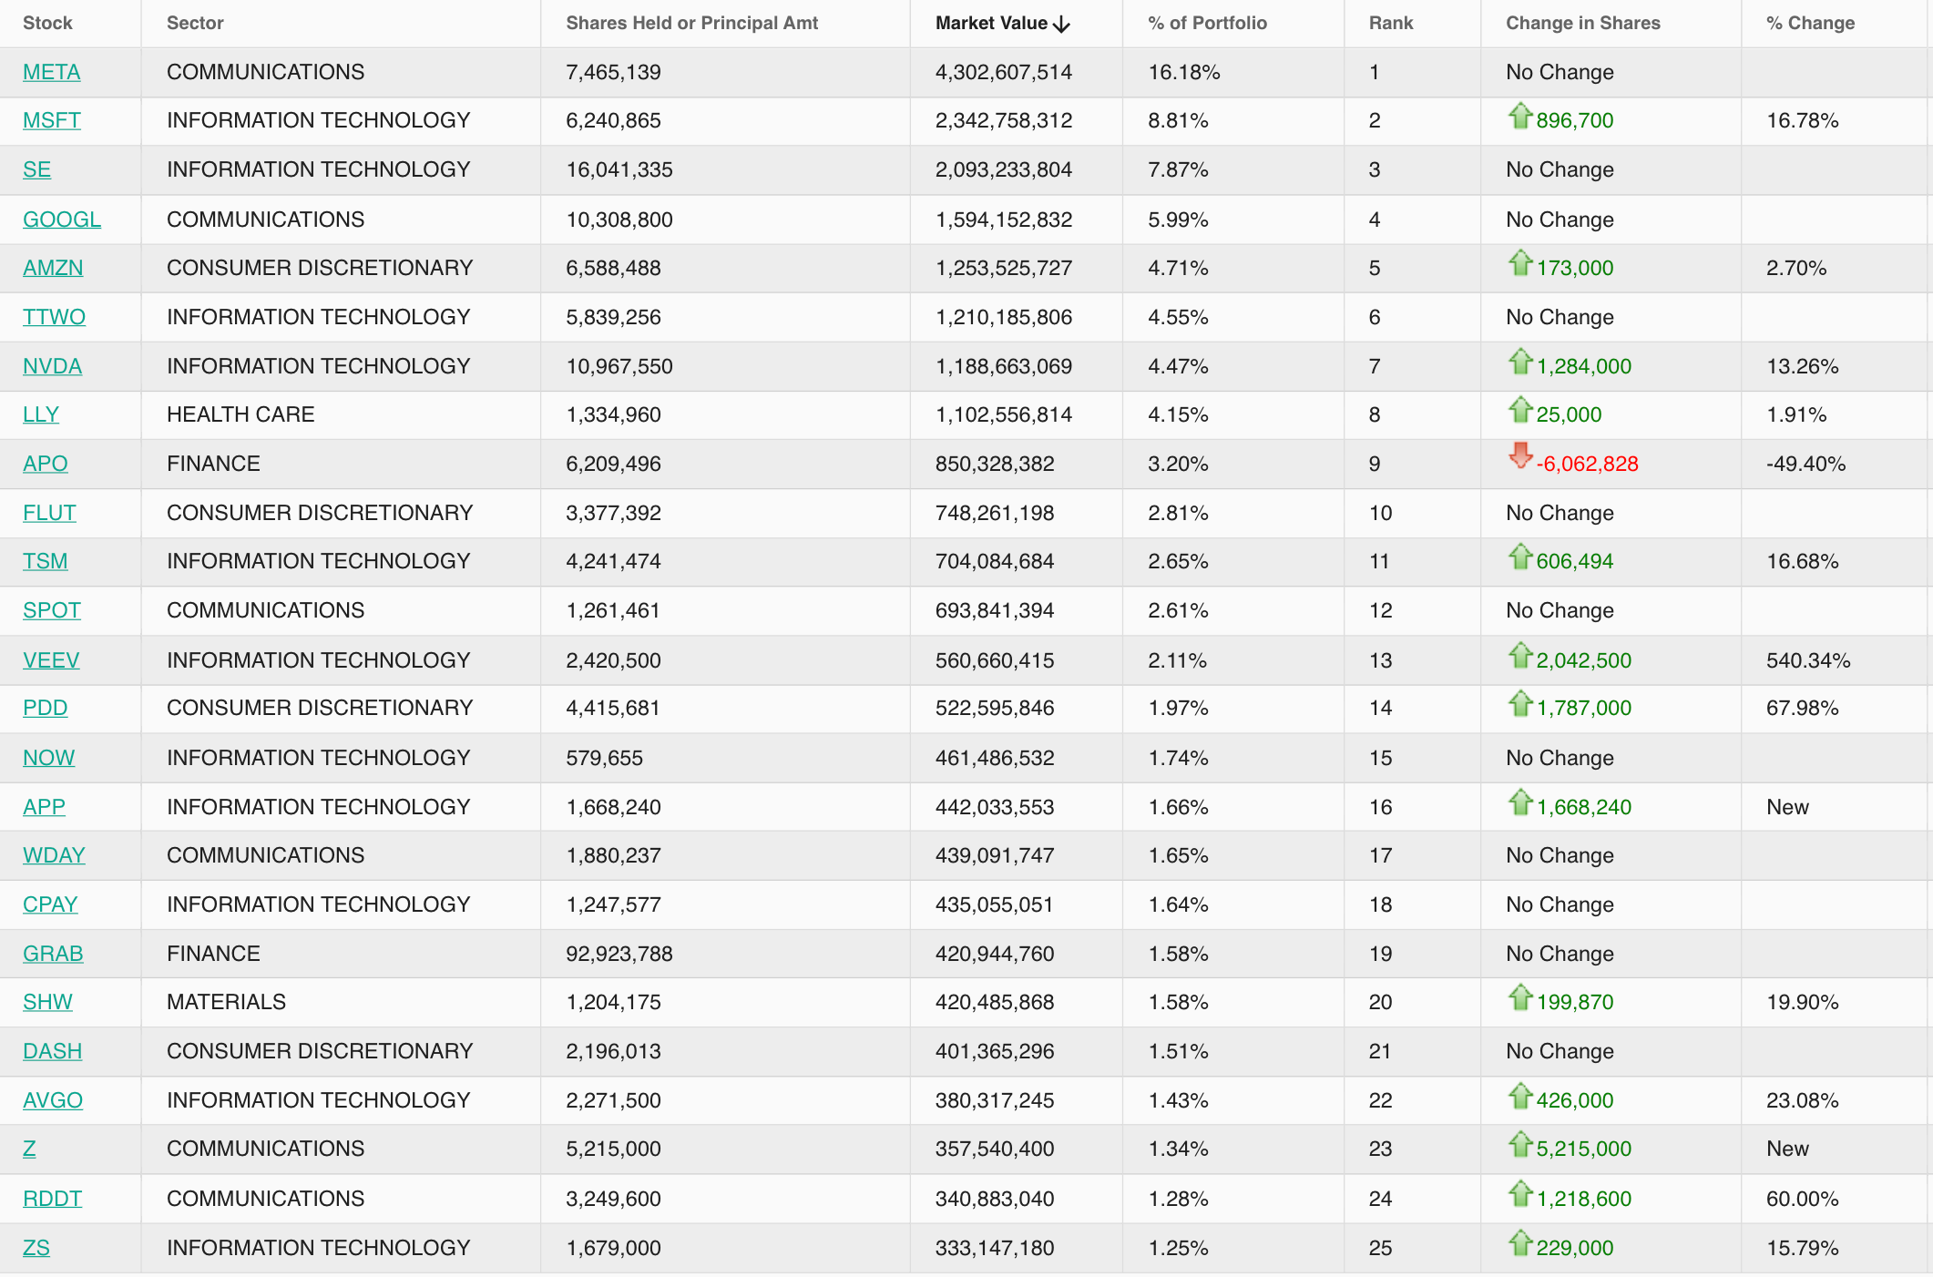Sort by Market Value column header
Screen dimensions: 1933x1277
click(991, 23)
